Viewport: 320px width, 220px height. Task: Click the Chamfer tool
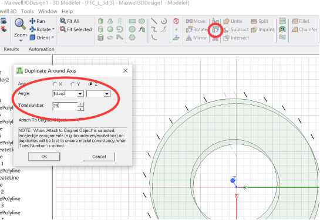coord(305,29)
